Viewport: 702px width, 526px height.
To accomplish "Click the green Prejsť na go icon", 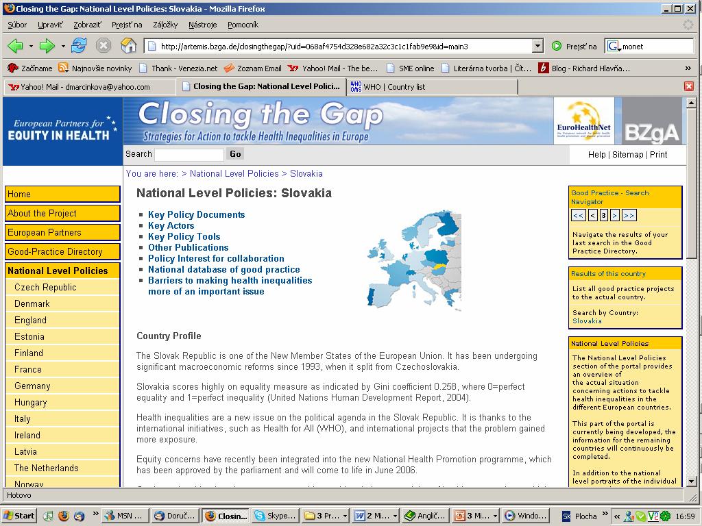I will tap(557, 46).
